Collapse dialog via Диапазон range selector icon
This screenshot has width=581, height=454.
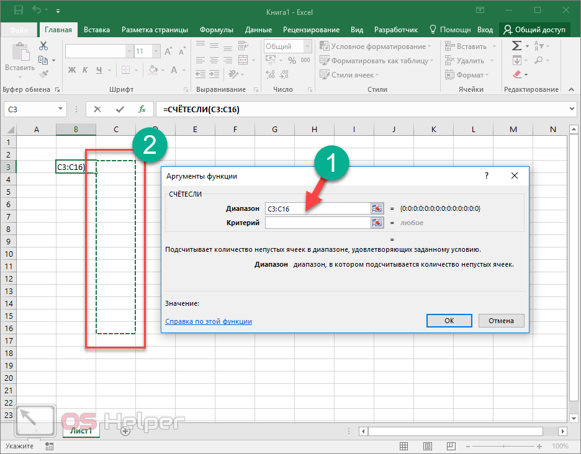377,208
